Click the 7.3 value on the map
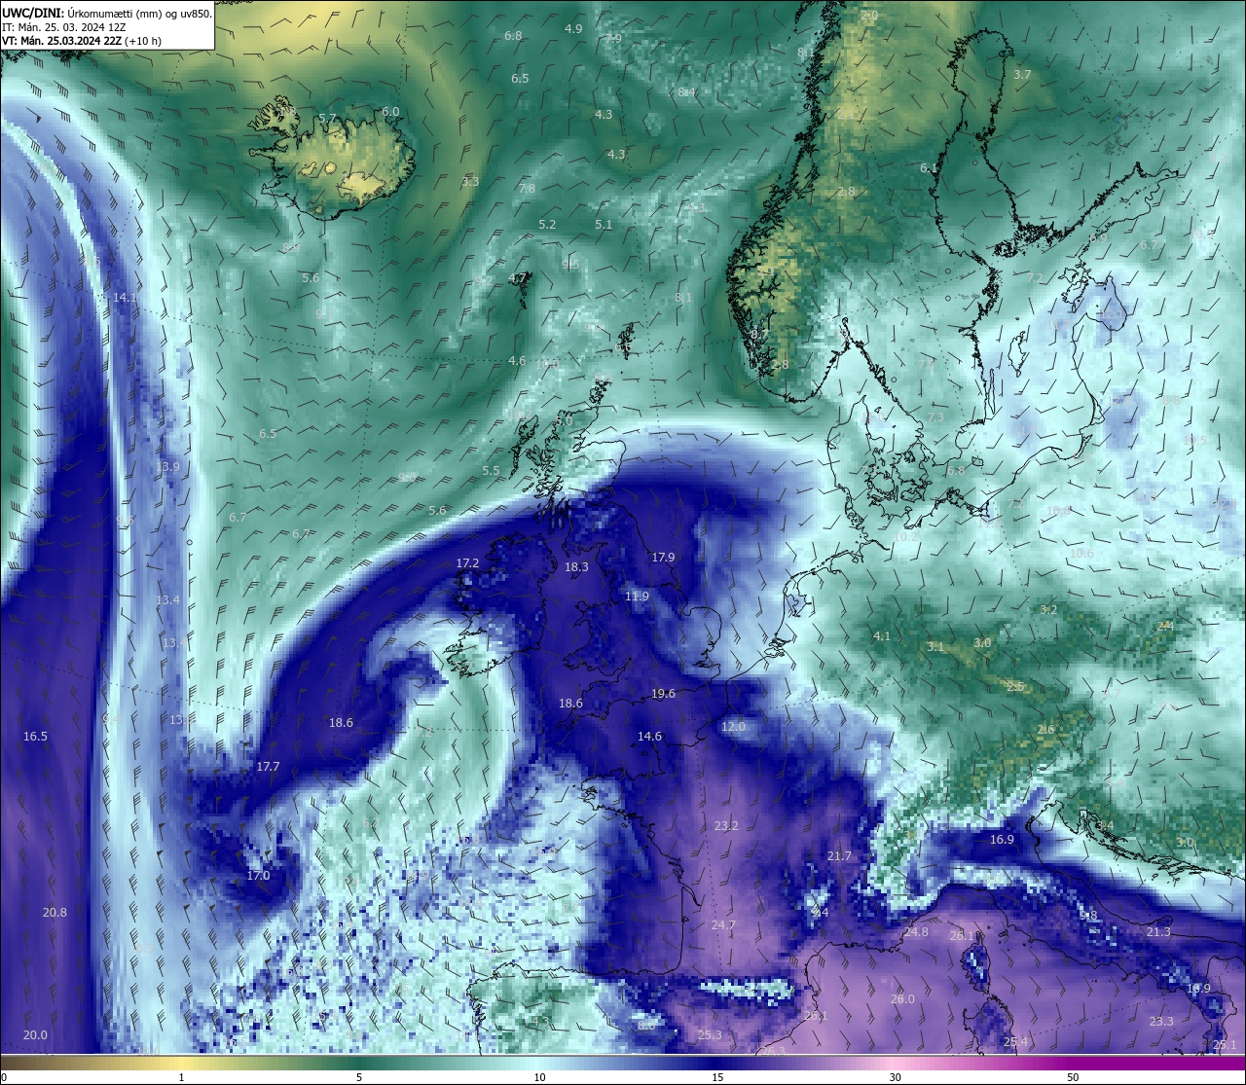1246x1085 pixels. (935, 417)
